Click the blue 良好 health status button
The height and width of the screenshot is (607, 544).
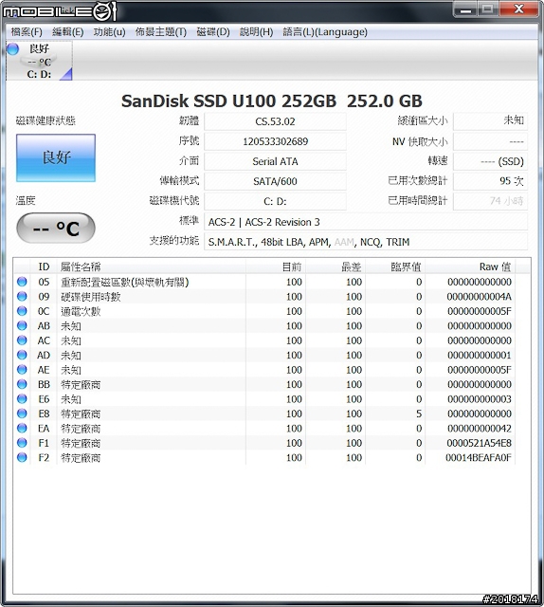click(x=56, y=157)
